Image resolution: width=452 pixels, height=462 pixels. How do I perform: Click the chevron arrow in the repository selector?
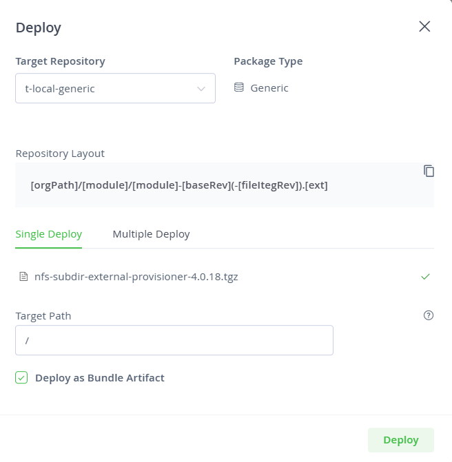tap(201, 89)
